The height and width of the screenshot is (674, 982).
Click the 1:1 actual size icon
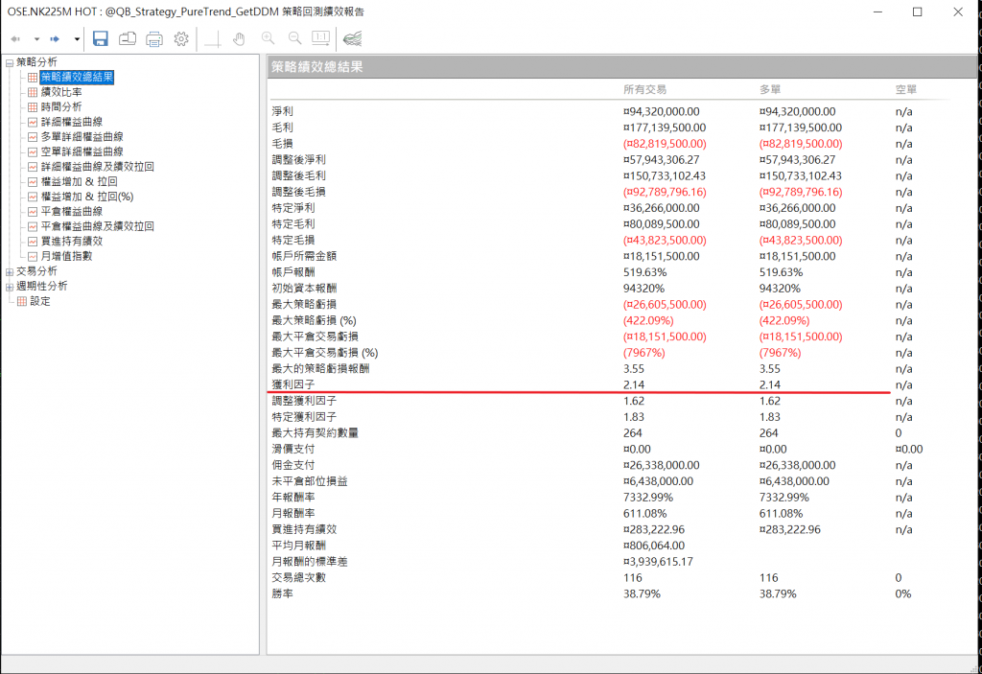point(320,39)
